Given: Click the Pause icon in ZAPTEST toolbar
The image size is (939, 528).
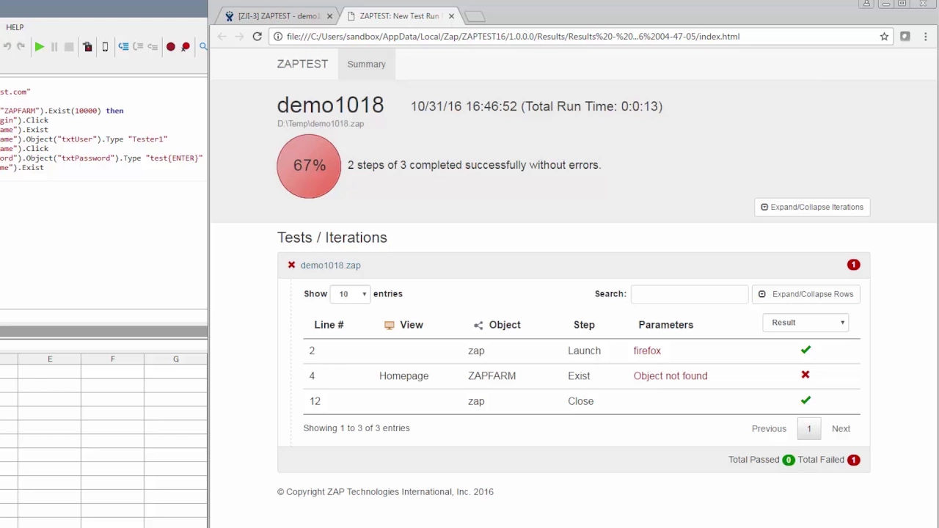Looking at the screenshot, I should click(x=54, y=47).
